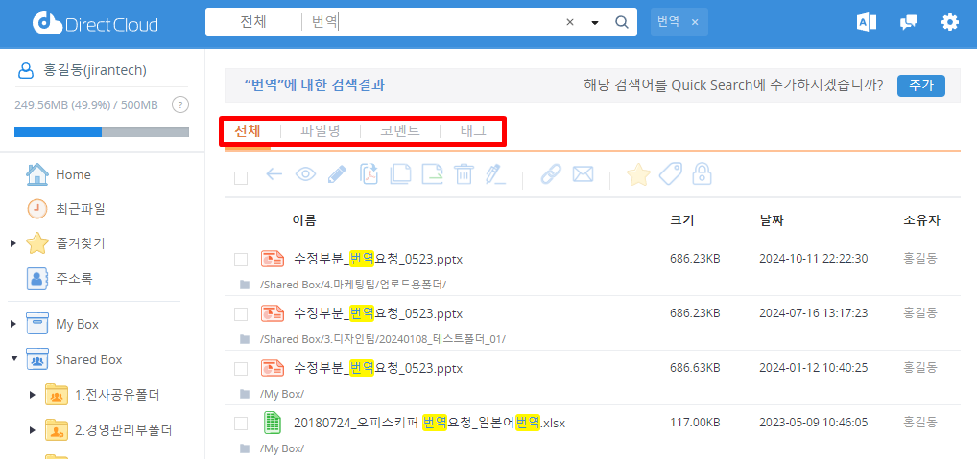Viewport: 977px width, 459px height.
Task: Open the 전체 search scope selector
Action: click(253, 22)
